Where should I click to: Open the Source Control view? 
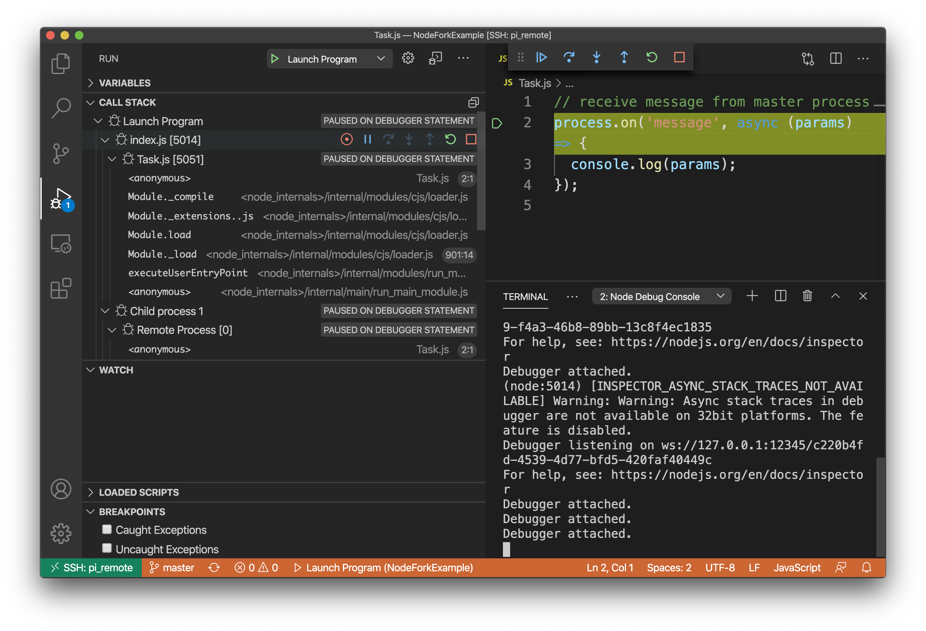coord(60,153)
